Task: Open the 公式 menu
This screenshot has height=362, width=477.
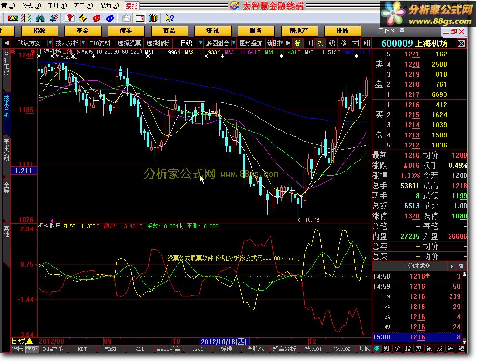Action: click(31, 5)
